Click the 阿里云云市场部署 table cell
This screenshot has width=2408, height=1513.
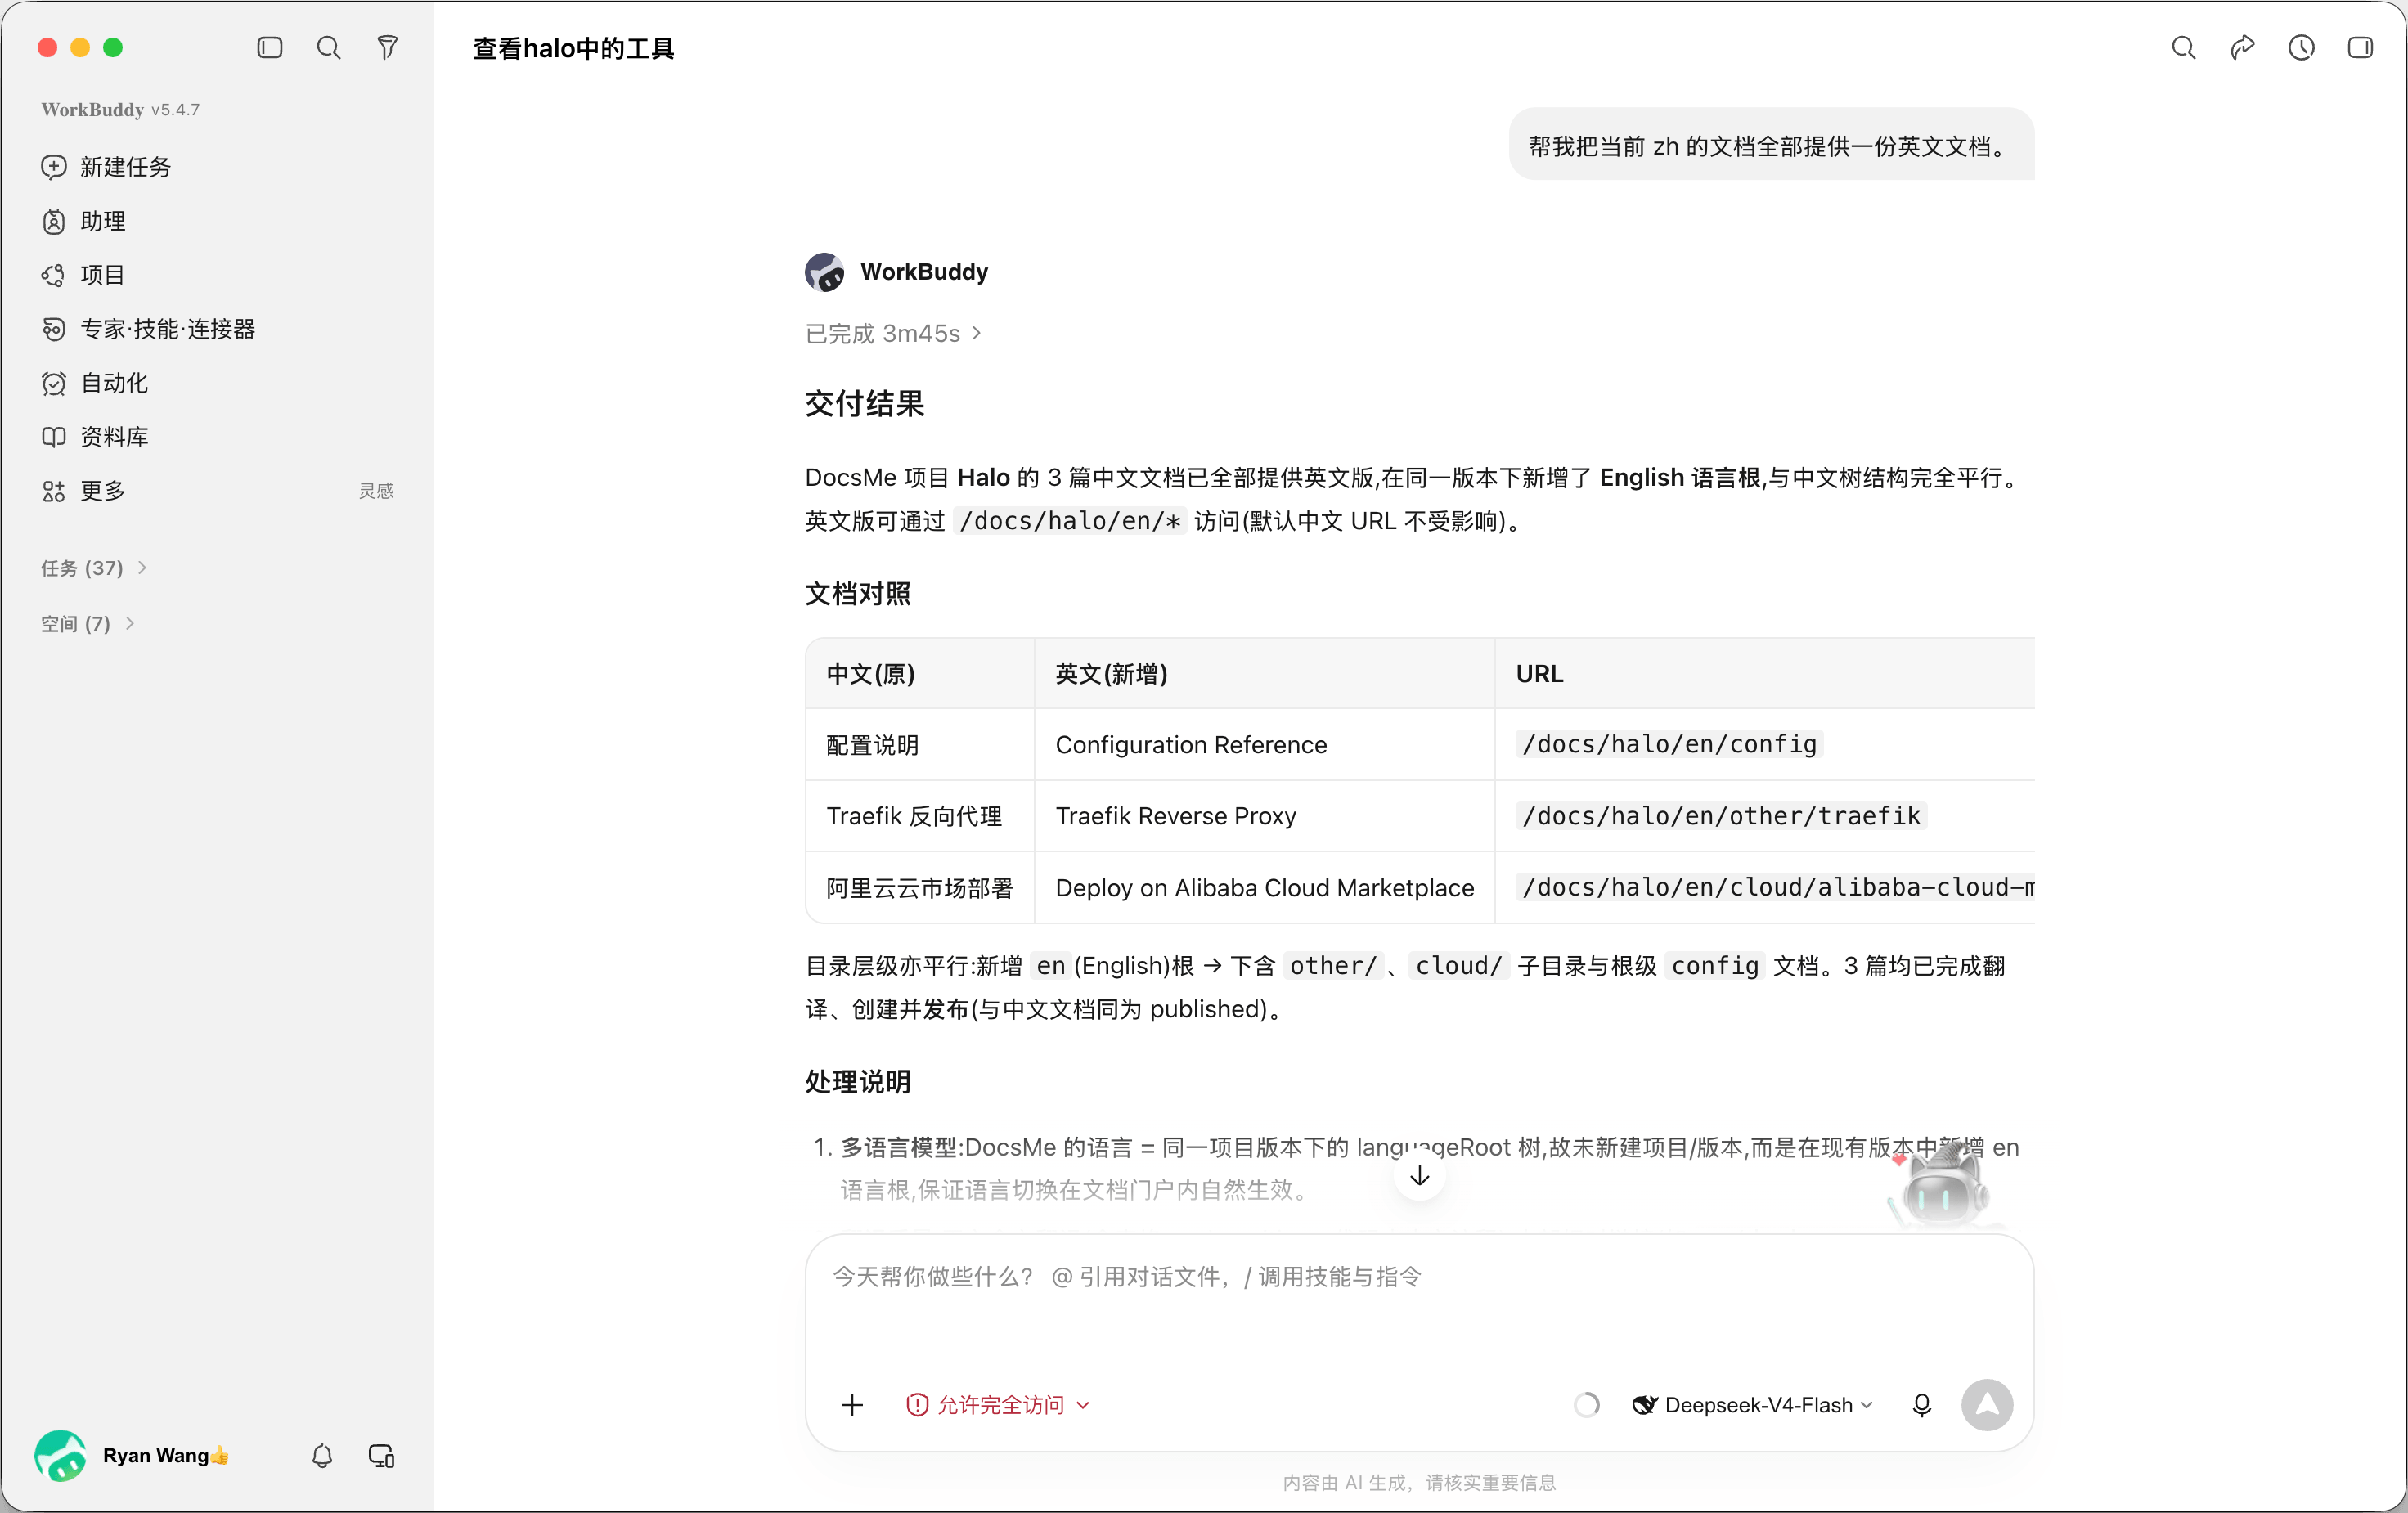(919, 888)
